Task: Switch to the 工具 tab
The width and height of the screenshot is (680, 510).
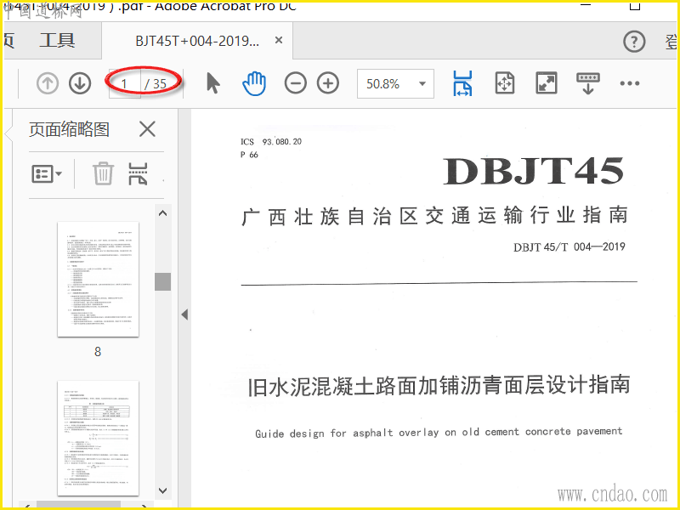Action: [57, 41]
